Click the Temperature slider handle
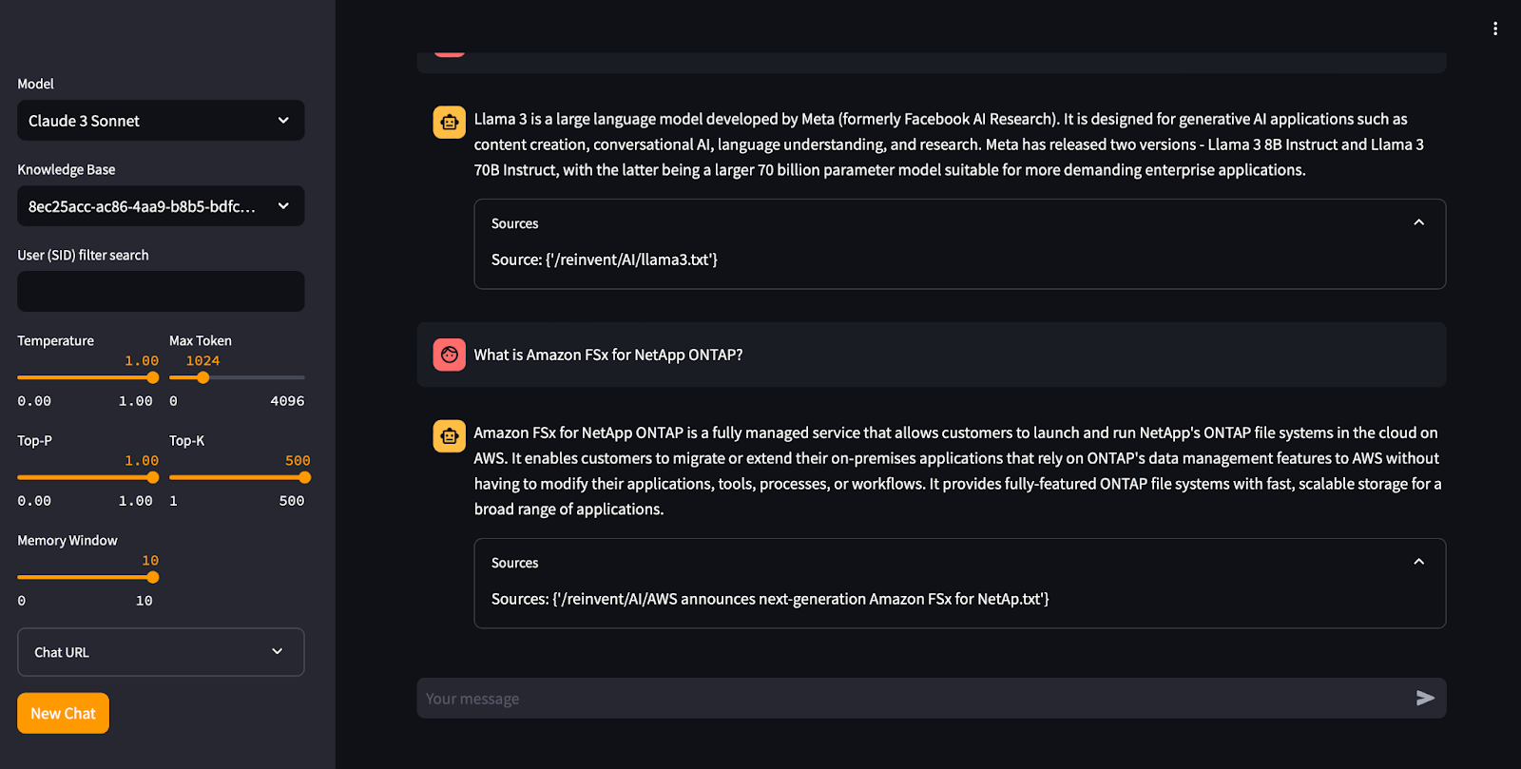 (153, 377)
